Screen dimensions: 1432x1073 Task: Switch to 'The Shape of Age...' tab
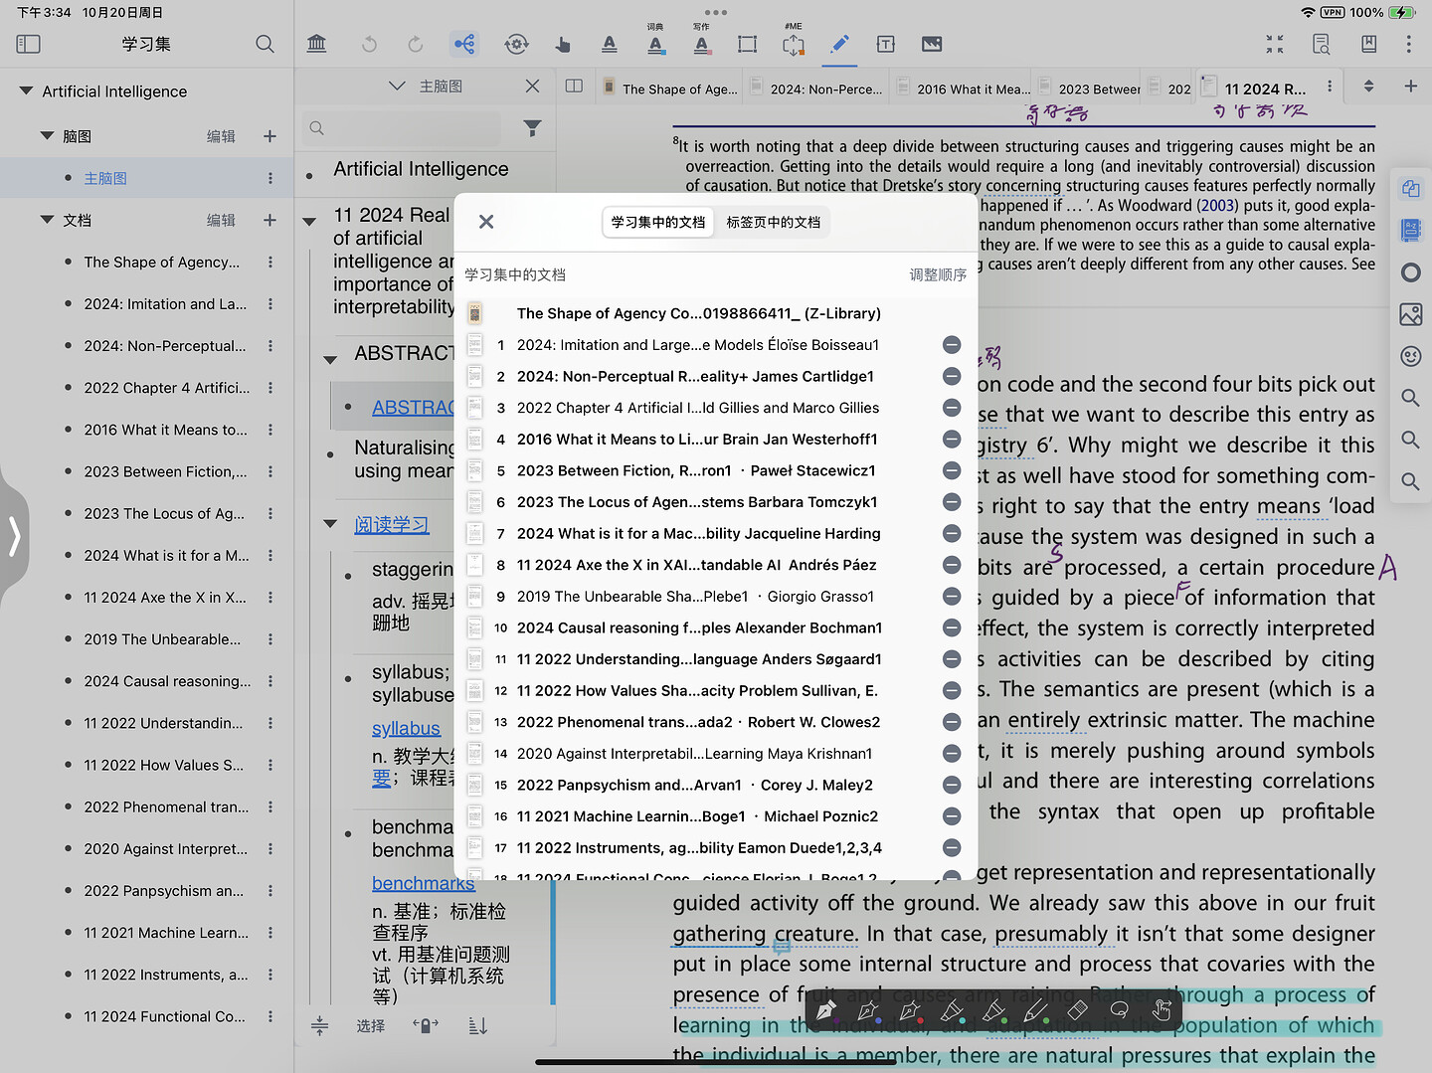coord(669,89)
